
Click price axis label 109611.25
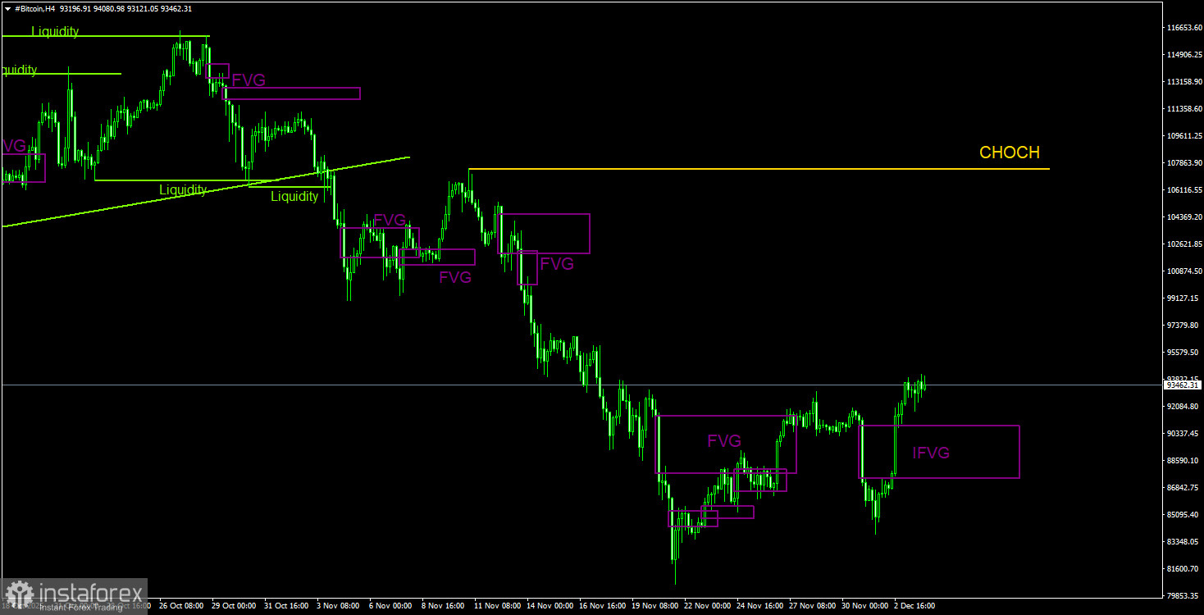point(1183,136)
